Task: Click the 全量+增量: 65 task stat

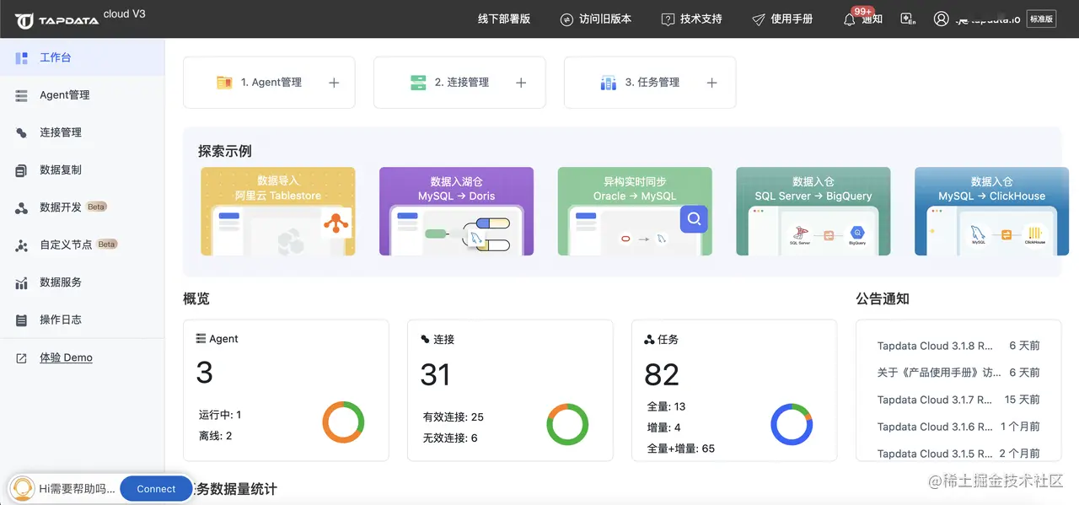Action: [x=681, y=449]
